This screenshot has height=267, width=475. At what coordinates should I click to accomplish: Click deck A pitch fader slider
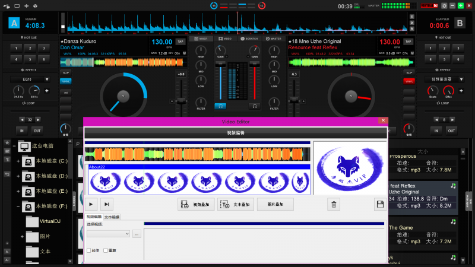[x=182, y=95]
